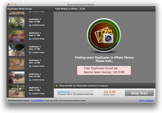Toggle Unselect Group for the 2.0 MB group

tap(30, 80)
